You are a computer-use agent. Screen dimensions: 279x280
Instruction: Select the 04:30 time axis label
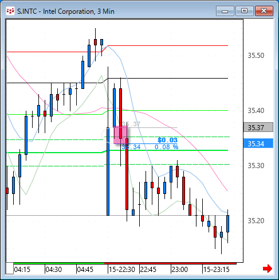point(54,270)
